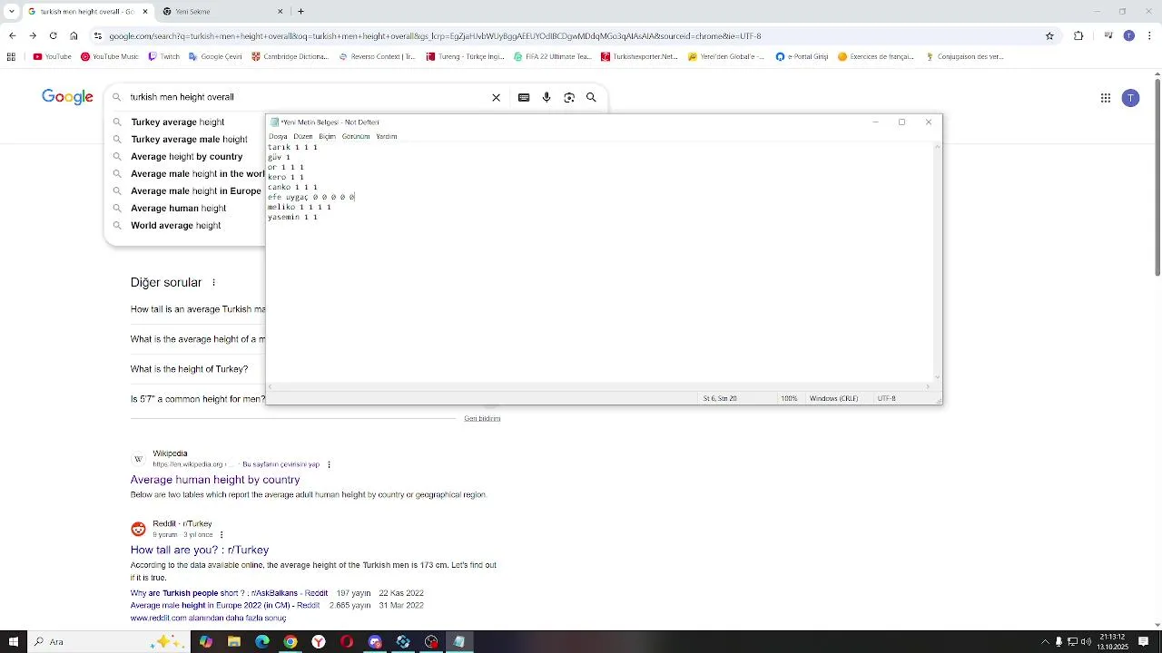Clear the Google search box text
Screen dimensions: 1162x653
496,97
